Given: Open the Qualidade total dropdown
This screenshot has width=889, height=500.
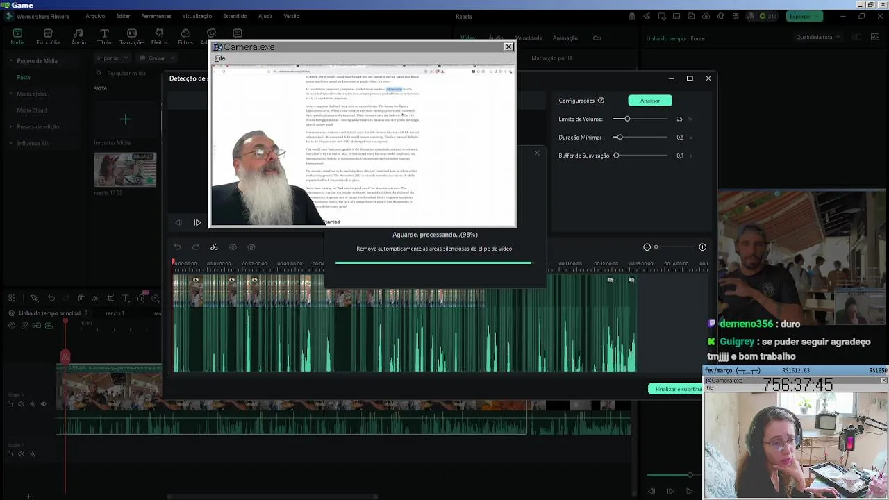Looking at the screenshot, I should 818,37.
